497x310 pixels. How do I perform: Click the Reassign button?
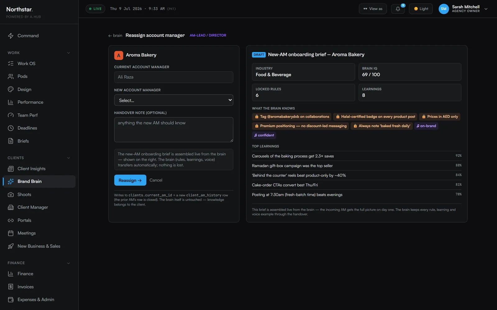[130, 180]
